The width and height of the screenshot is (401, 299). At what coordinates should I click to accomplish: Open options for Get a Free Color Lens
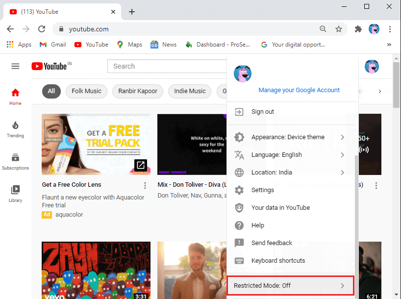pos(145,185)
